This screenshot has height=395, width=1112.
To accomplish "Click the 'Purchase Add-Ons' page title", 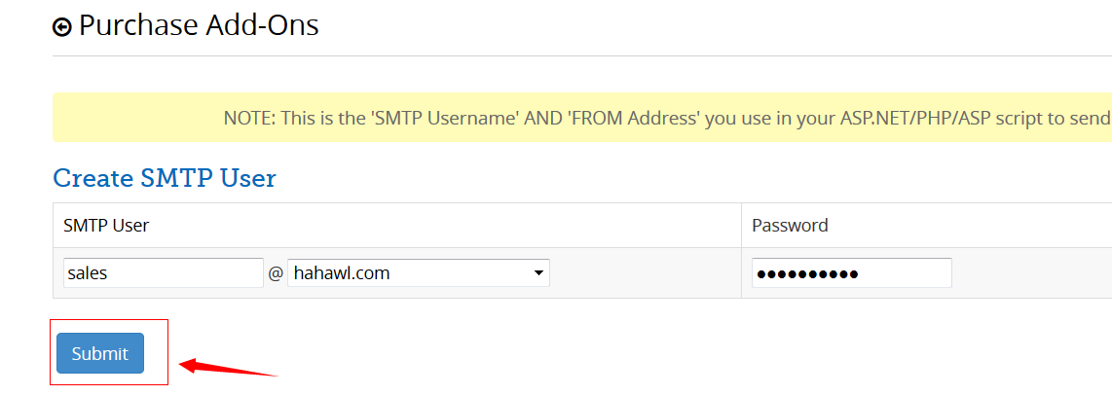I will pos(199,25).
